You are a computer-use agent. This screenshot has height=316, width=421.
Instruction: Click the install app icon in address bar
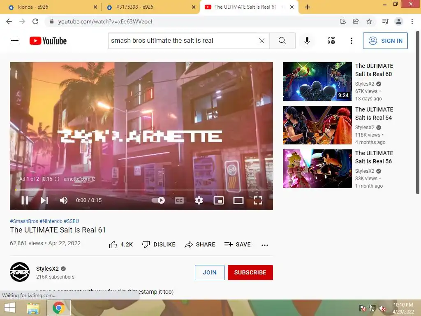pyautogui.click(x=342, y=21)
